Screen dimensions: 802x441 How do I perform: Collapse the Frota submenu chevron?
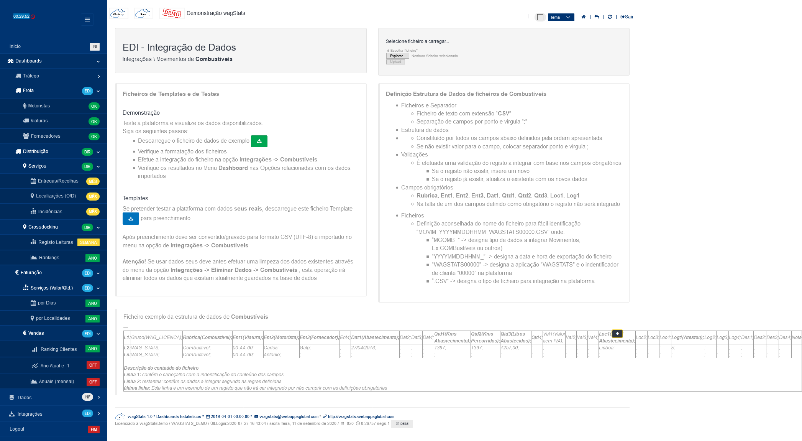click(x=98, y=91)
